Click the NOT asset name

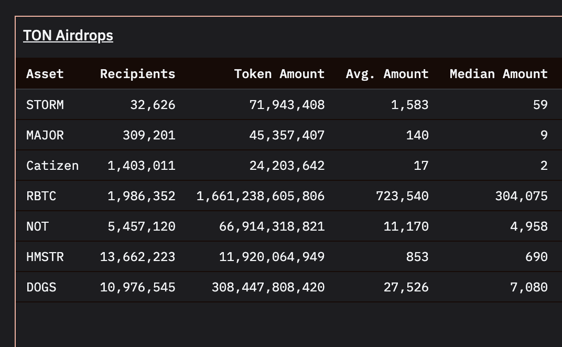[x=37, y=226]
